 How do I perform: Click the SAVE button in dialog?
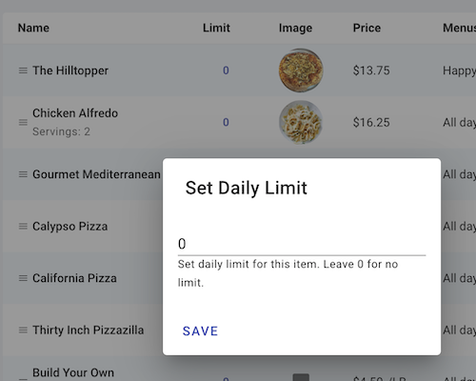pyautogui.click(x=200, y=331)
